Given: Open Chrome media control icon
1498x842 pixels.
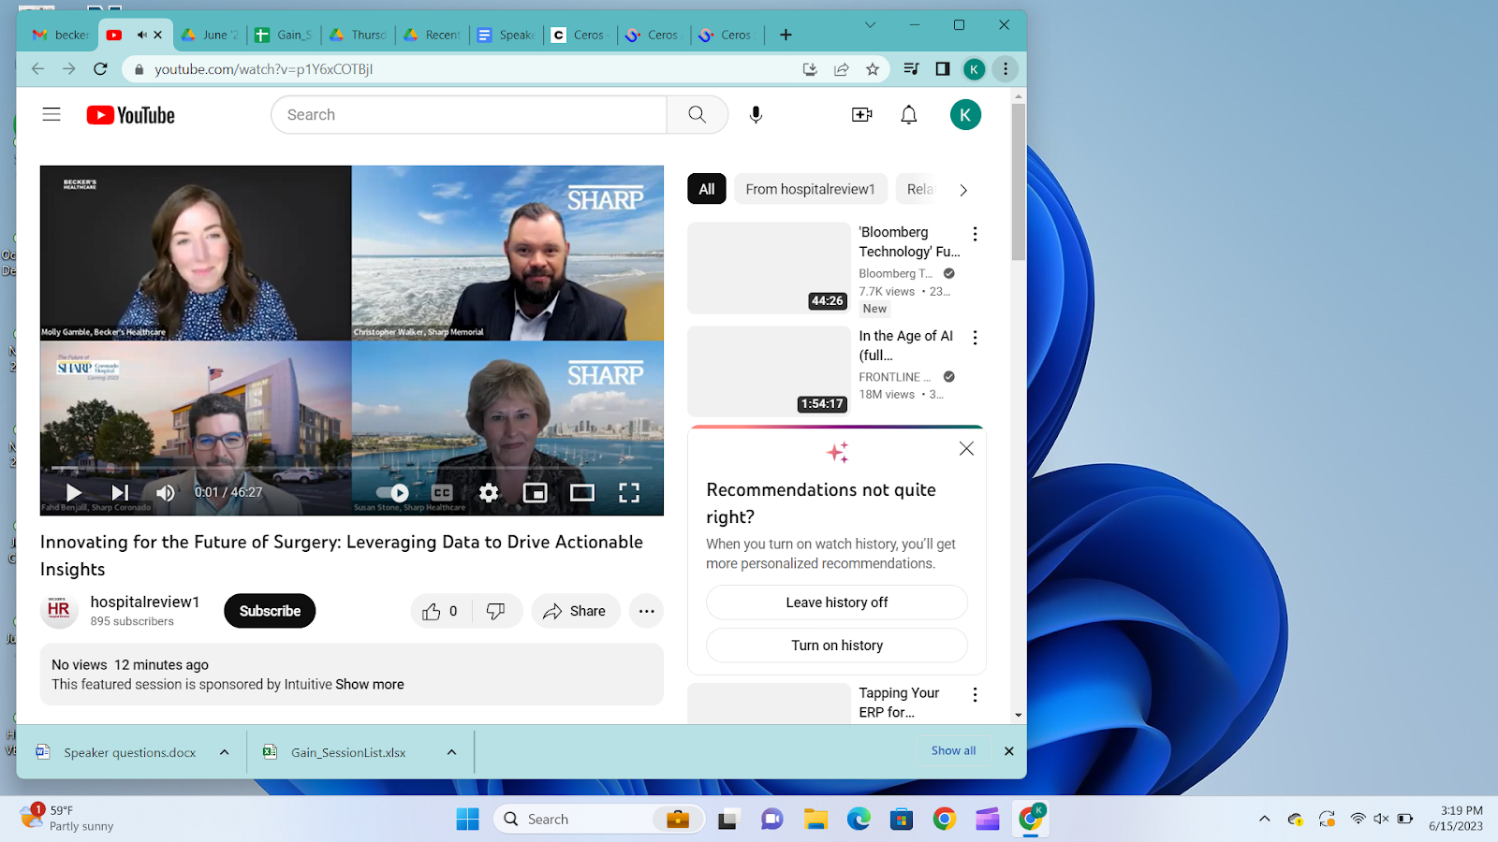Looking at the screenshot, I should pyautogui.click(x=911, y=69).
